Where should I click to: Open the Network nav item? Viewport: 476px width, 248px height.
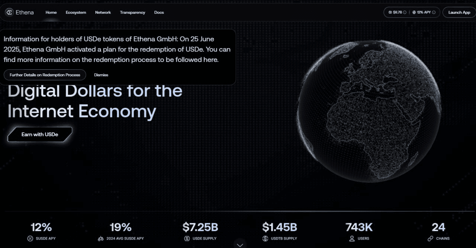click(103, 12)
